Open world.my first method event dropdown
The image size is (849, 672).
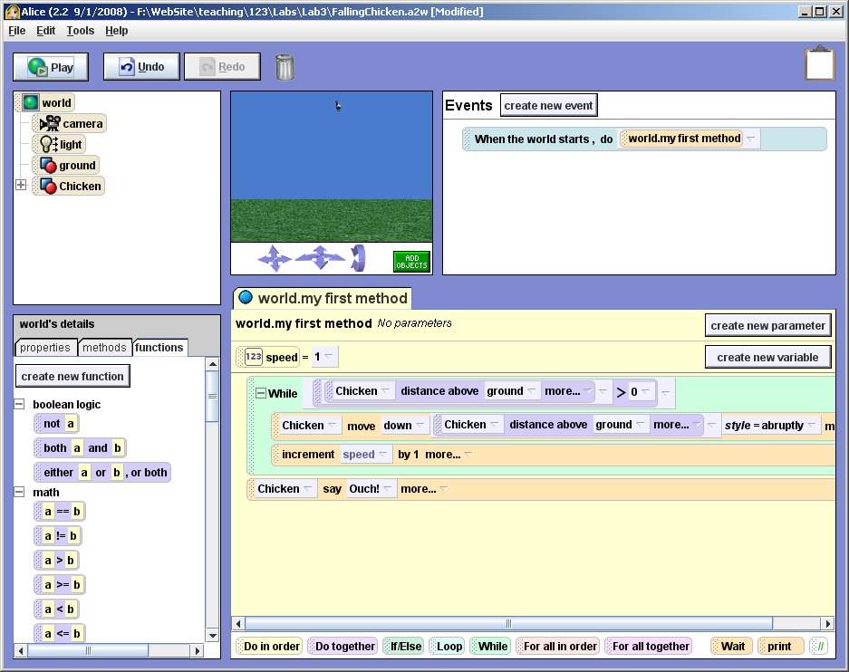[750, 139]
